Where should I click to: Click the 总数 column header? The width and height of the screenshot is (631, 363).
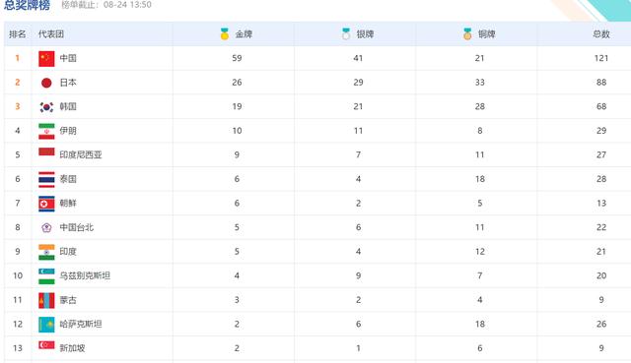tap(601, 34)
